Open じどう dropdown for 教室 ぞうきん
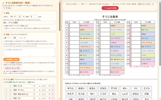Viewport: 161px width, 100px height. (x=46, y=90)
